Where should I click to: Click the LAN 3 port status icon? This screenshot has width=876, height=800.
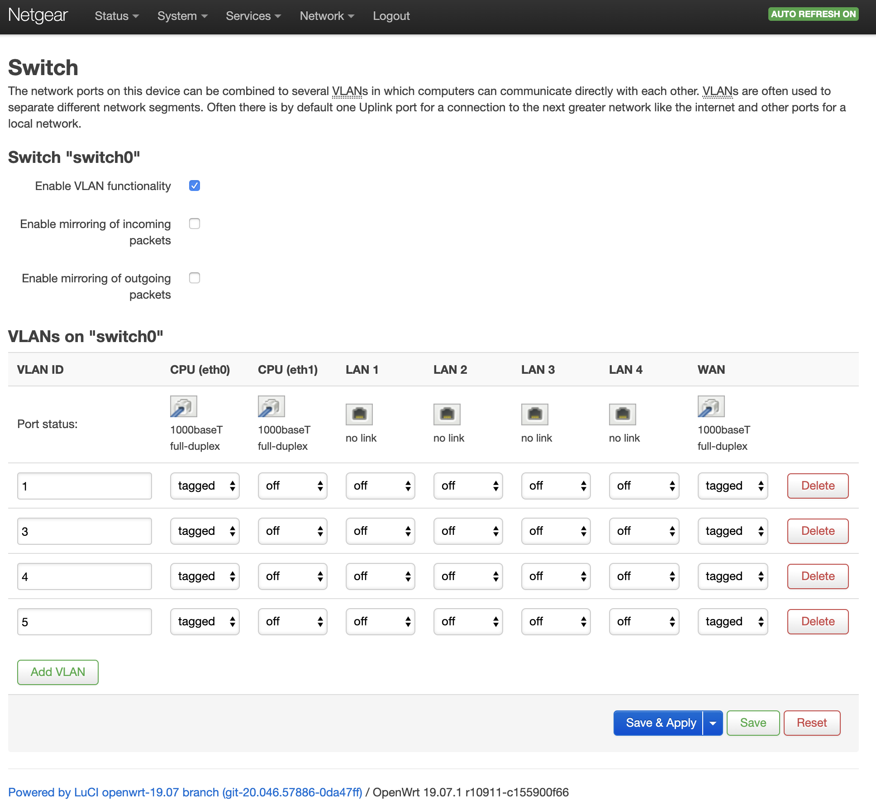[x=534, y=414]
